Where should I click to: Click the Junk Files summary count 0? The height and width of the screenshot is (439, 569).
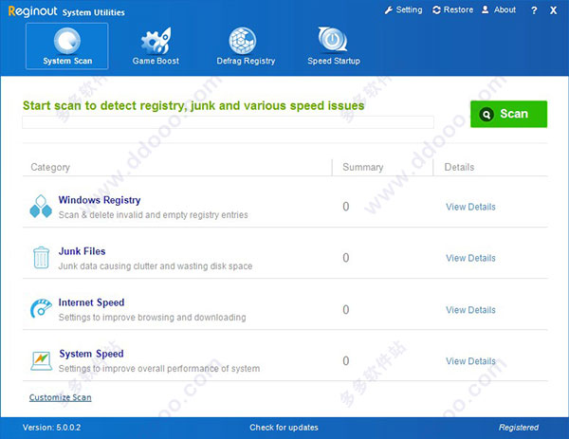(346, 258)
